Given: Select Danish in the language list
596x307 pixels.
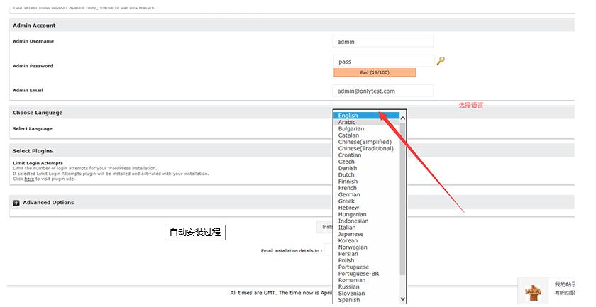Looking at the screenshot, I should coord(366,168).
